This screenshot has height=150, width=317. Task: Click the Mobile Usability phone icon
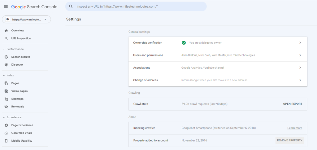(6, 141)
